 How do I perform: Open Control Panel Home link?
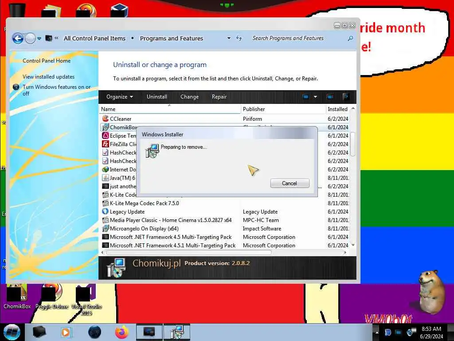click(47, 60)
